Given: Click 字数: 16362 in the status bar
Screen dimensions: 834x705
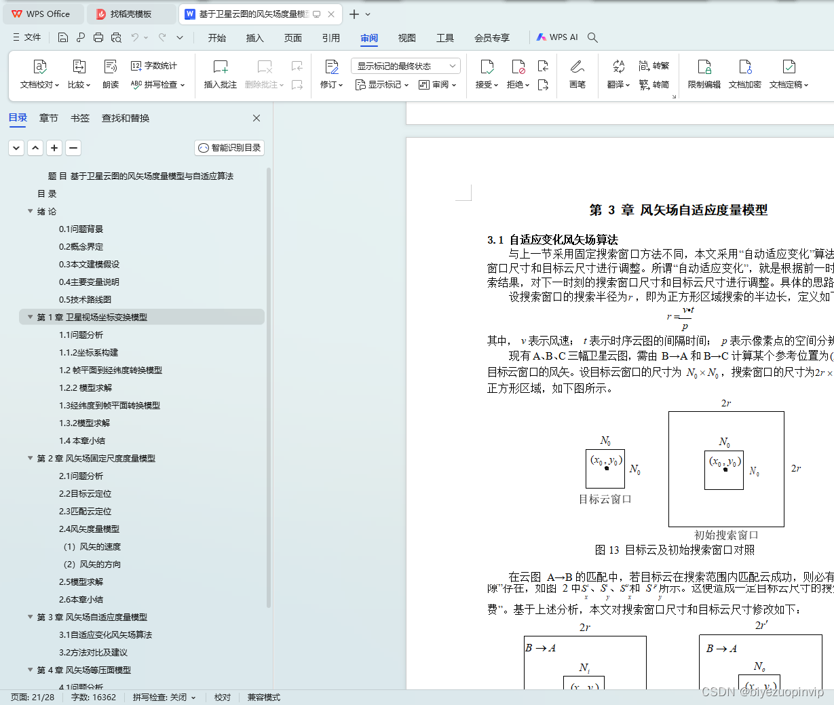Looking at the screenshot, I should 94,697.
